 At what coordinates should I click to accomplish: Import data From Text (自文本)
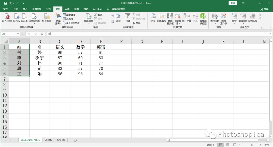tap(24, 18)
